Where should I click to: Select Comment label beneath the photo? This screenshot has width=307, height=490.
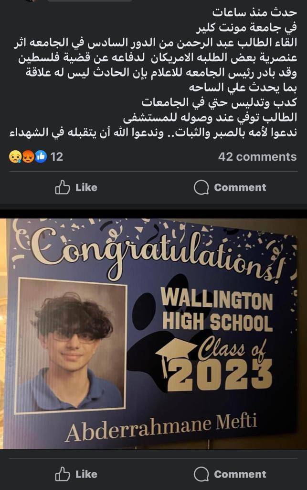(240, 474)
